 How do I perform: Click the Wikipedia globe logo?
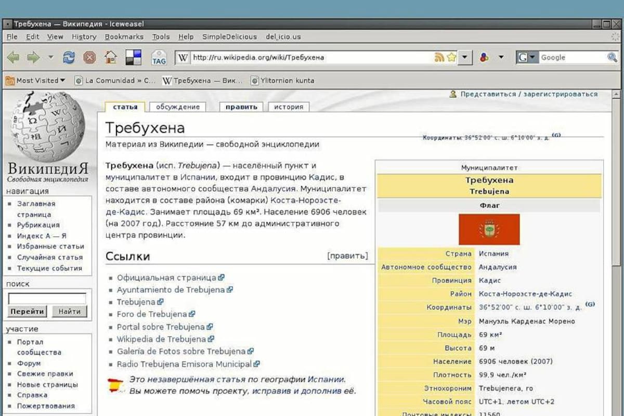(47, 126)
